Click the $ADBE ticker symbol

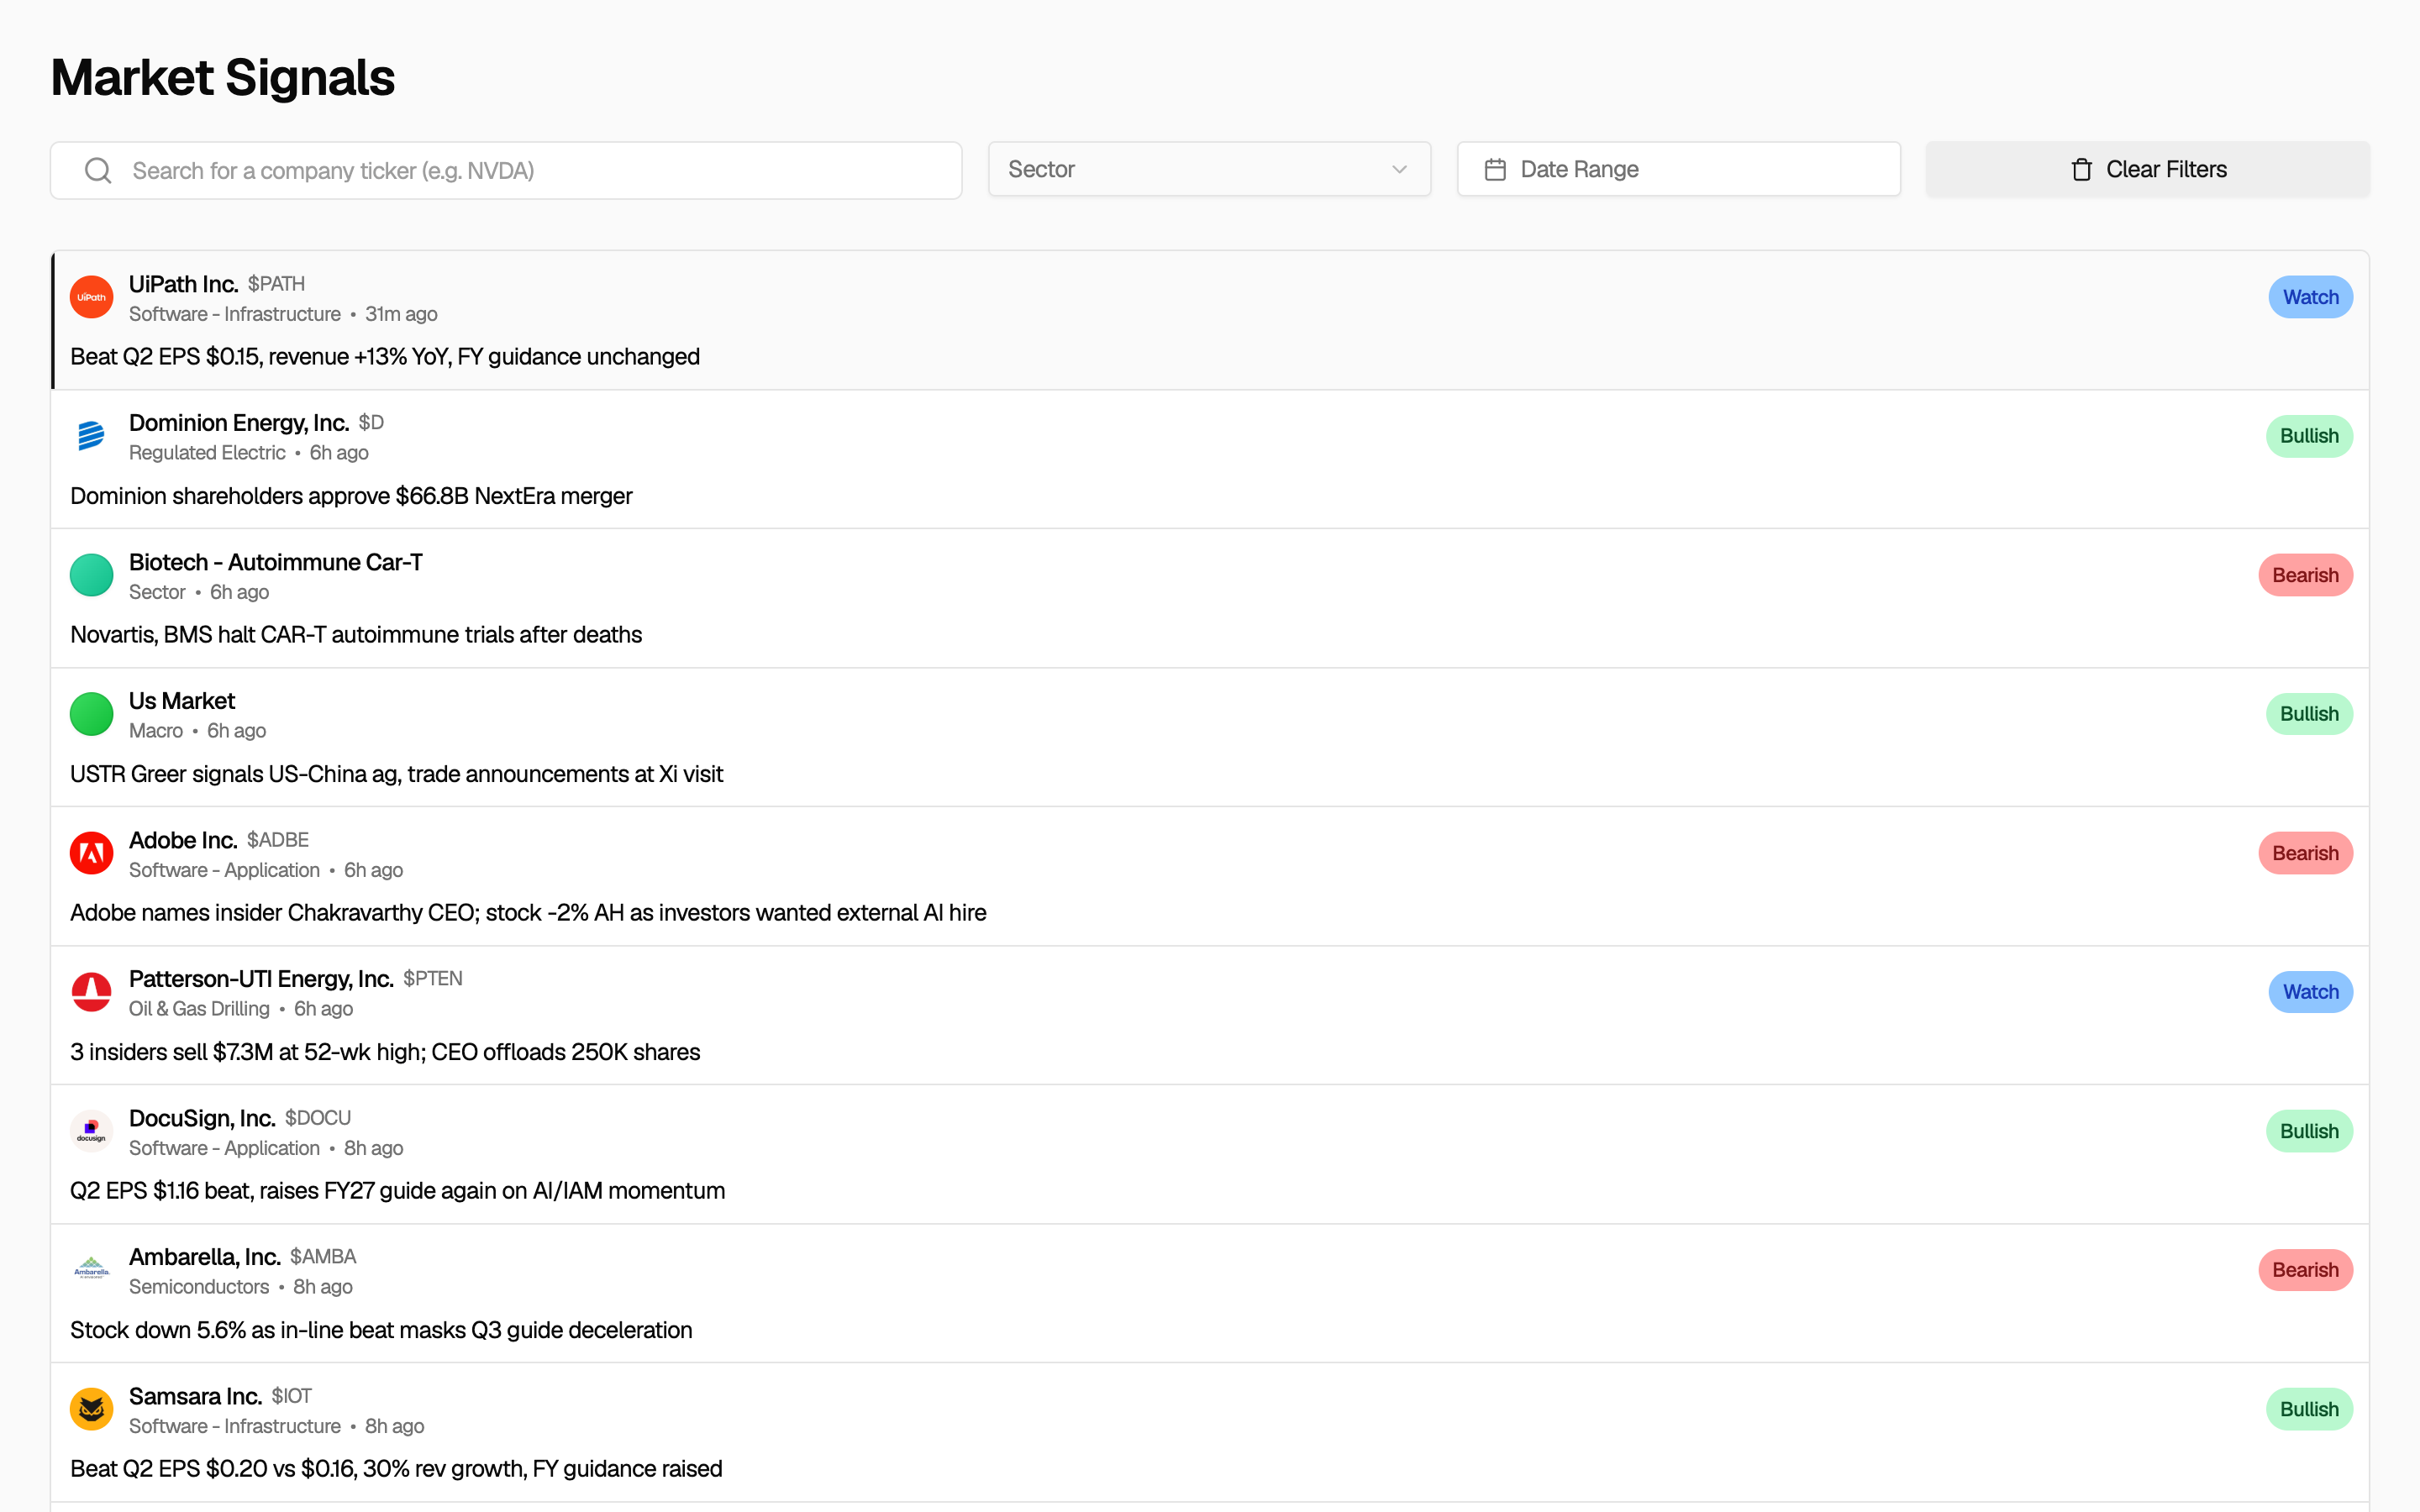(277, 840)
